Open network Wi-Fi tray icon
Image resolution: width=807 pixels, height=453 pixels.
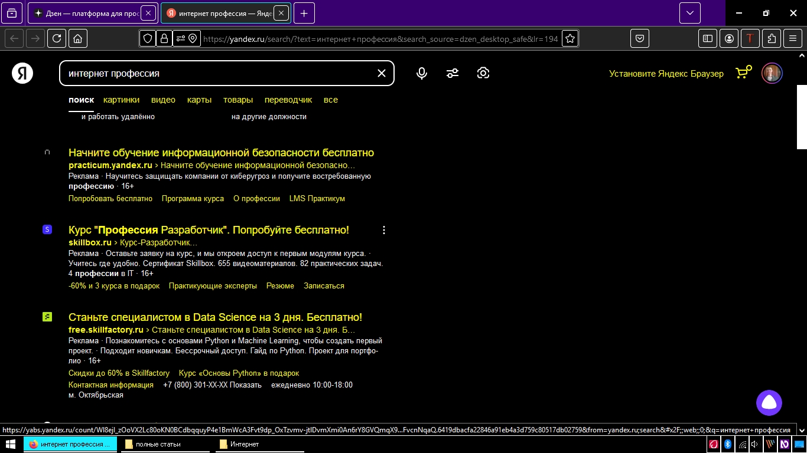742,444
